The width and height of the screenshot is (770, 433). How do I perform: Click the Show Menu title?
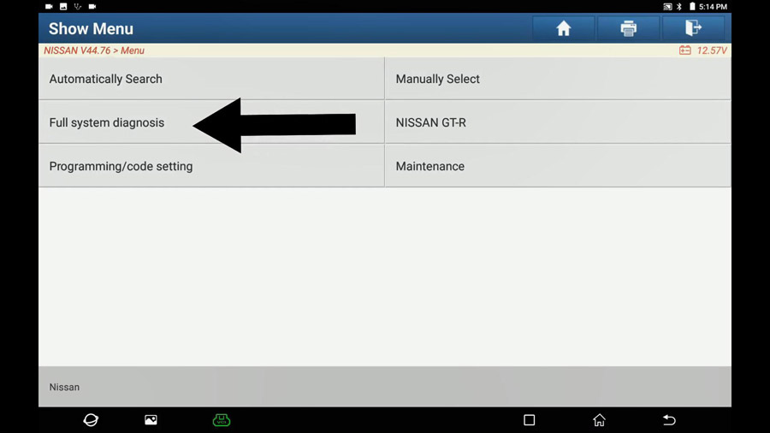pos(91,29)
